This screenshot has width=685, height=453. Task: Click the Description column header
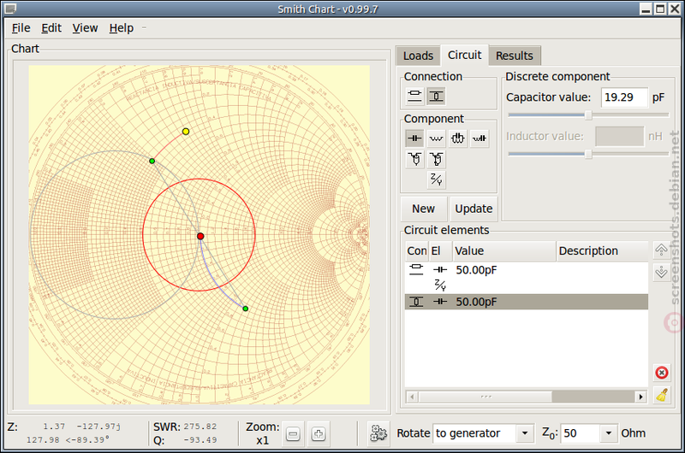pos(603,251)
